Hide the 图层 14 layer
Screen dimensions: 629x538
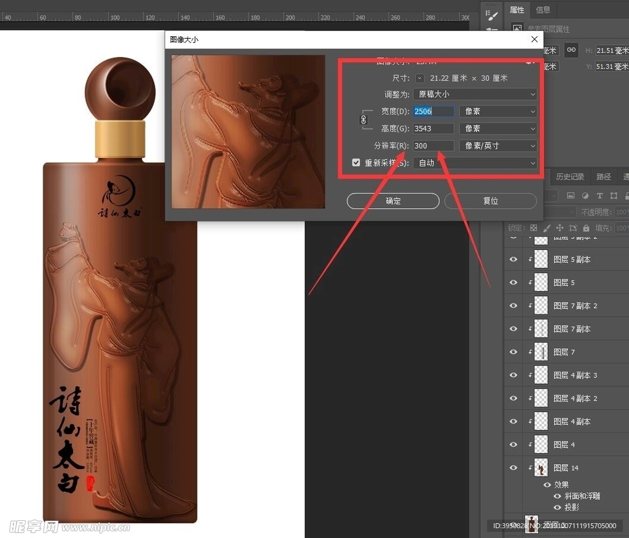(513, 467)
